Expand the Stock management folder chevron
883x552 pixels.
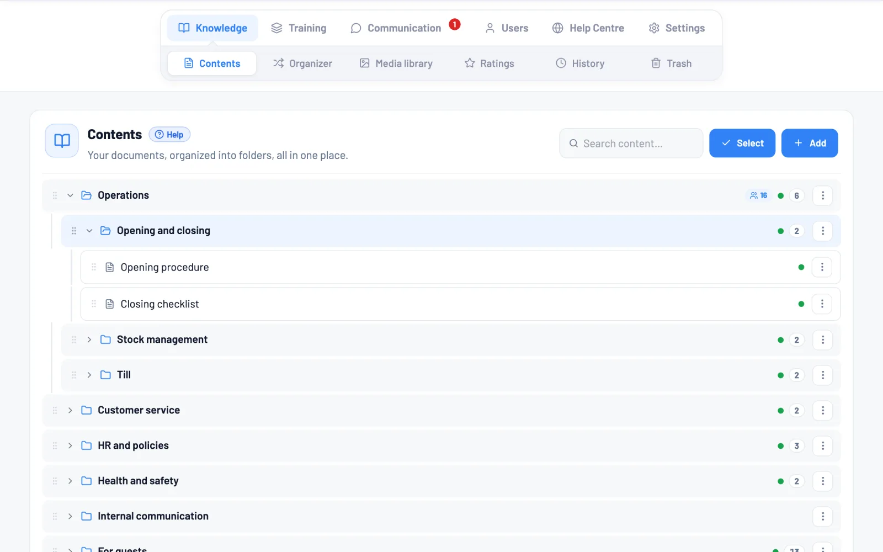click(89, 339)
